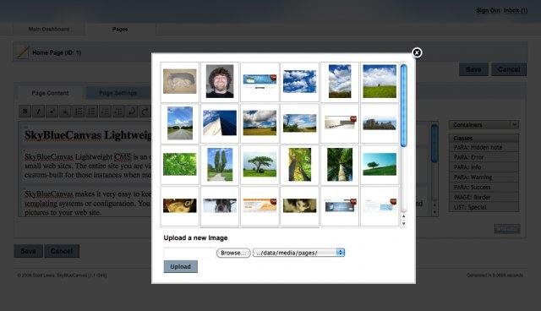The image size is (541, 311).
Task: Apply superscript in the editor toolbar
Action: pyautogui.click(x=52, y=112)
